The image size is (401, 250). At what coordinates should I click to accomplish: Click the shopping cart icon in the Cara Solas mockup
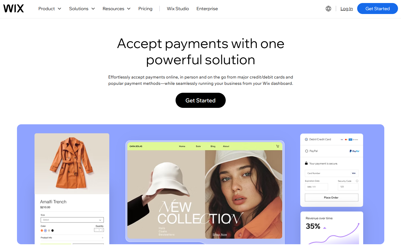tap(277, 146)
